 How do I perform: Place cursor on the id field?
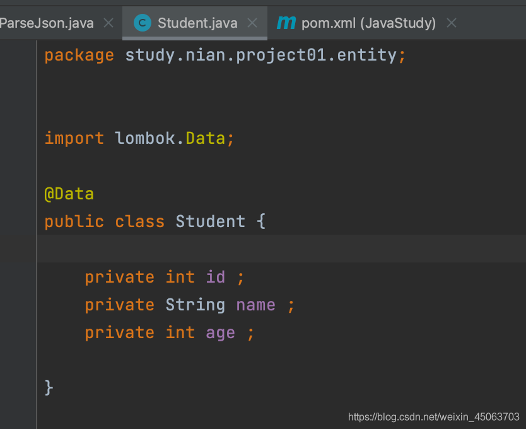click(215, 276)
